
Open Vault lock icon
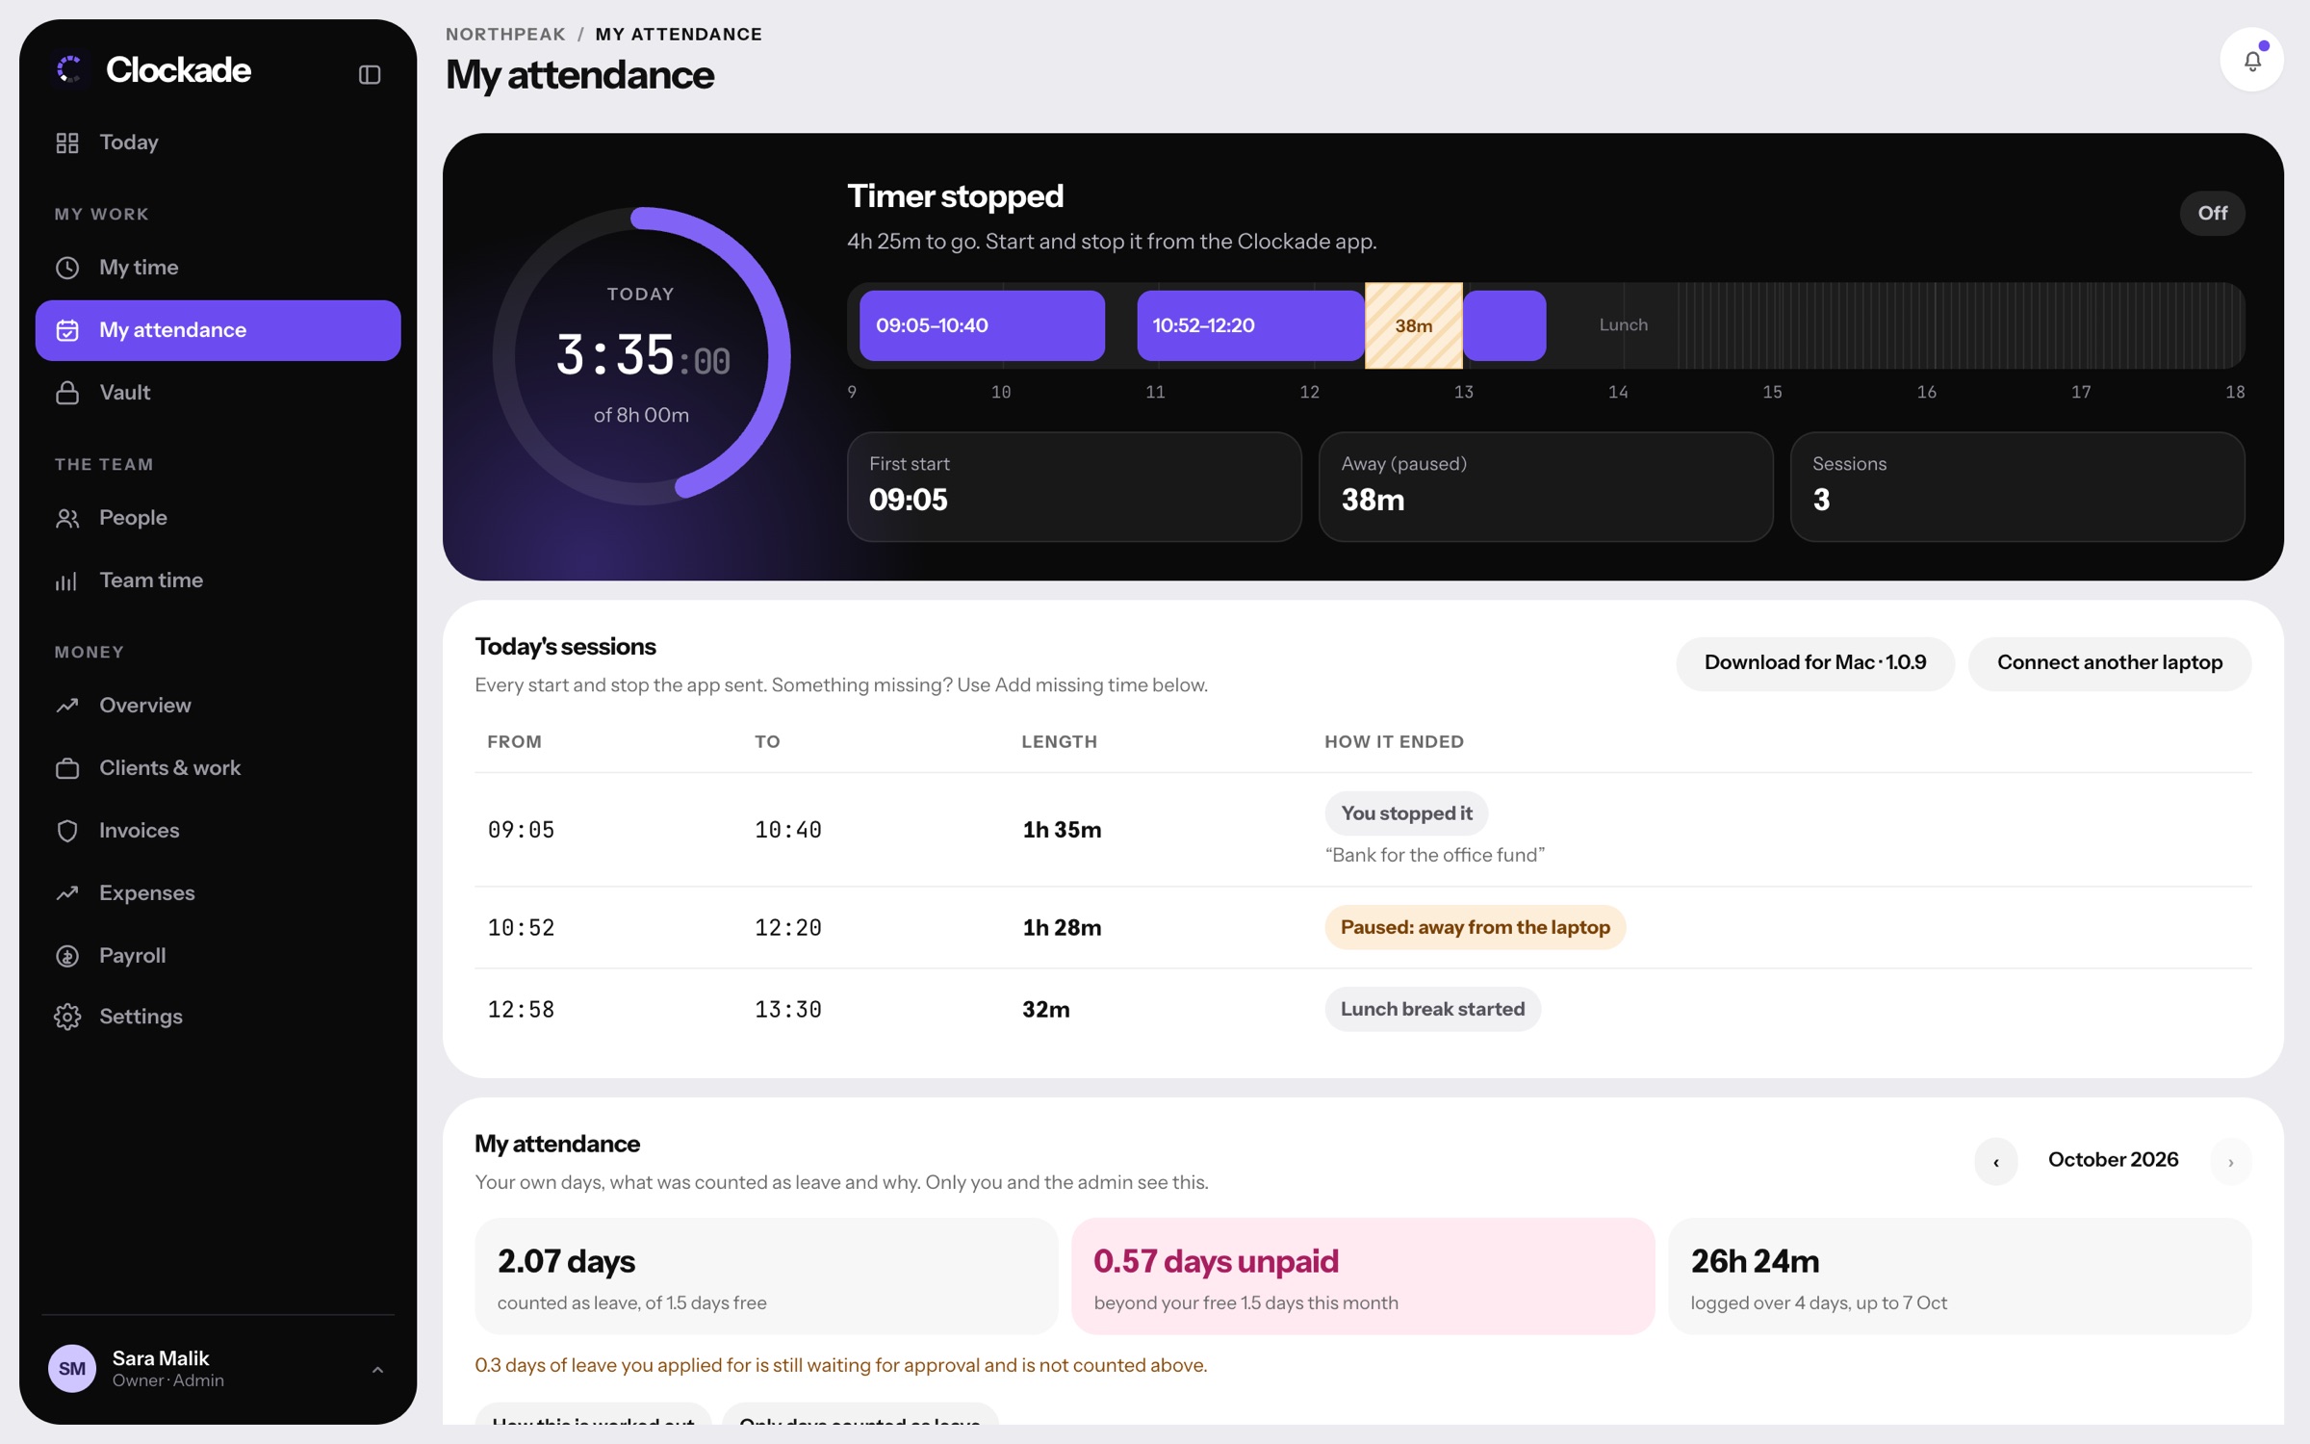click(x=67, y=393)
